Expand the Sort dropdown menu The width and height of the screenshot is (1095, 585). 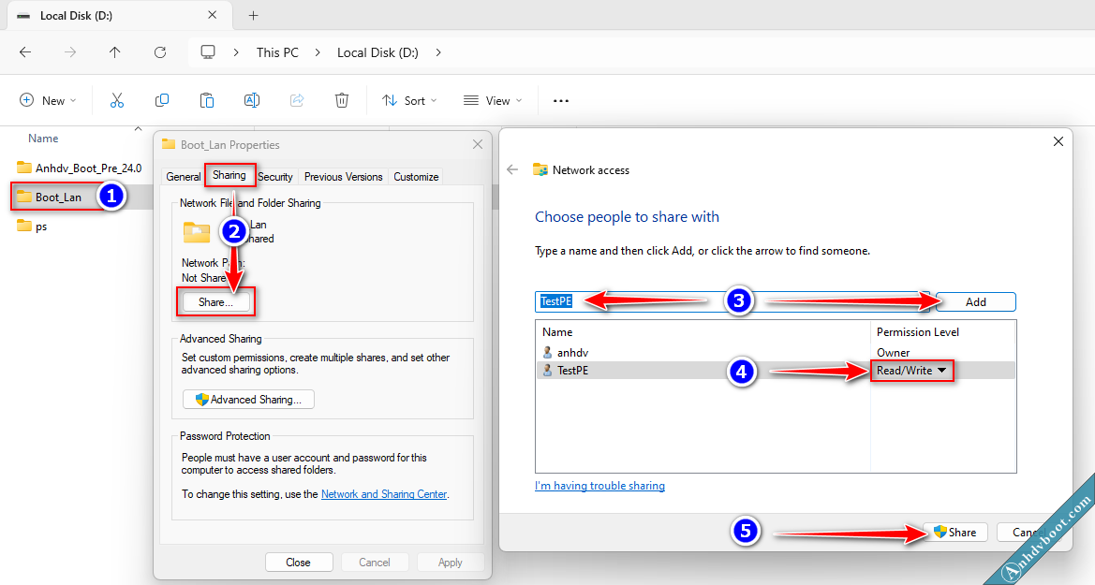pos(409,101)
